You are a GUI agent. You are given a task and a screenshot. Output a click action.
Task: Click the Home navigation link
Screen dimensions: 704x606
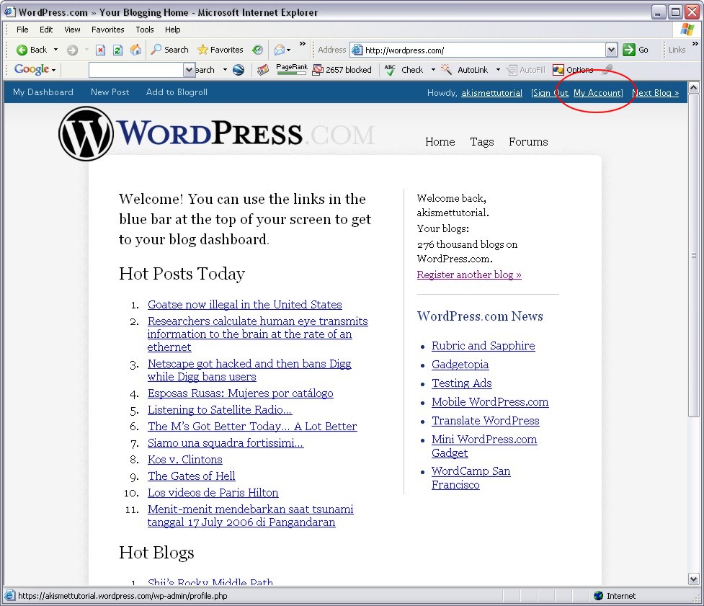440,142
